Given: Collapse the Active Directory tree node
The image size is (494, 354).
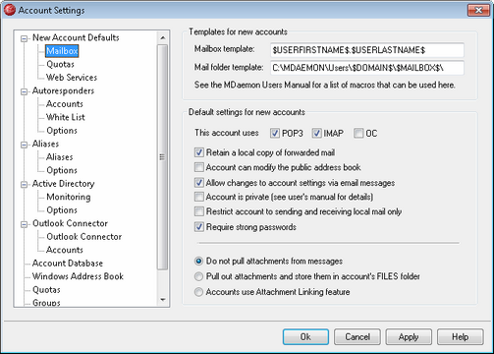Looking at the screenshot, I should (x=24, y=185).
